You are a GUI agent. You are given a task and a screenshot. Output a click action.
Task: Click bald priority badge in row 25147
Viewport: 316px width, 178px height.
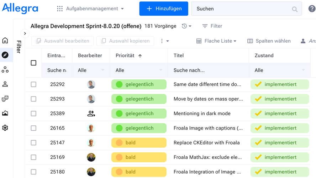point(139,143)
